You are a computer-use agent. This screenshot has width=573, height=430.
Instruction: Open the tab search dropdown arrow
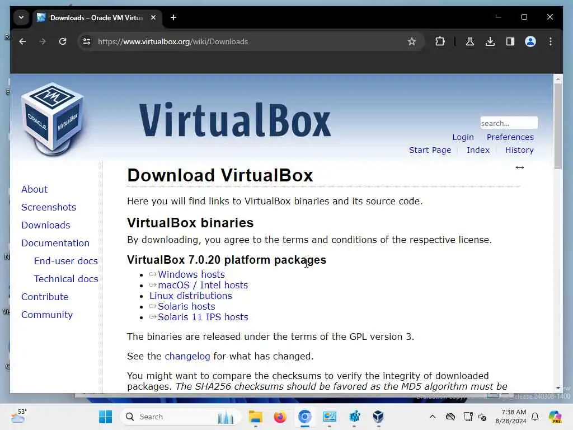pos(21,17)
